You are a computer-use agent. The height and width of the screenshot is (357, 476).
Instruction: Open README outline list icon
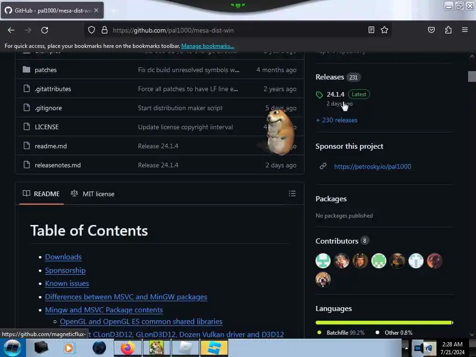pos(292,193)
